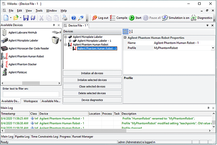Open the Profile dropdown MyPhantomRobot
Viewport: 217px width, 145px height.
click(x=213, y=48)
